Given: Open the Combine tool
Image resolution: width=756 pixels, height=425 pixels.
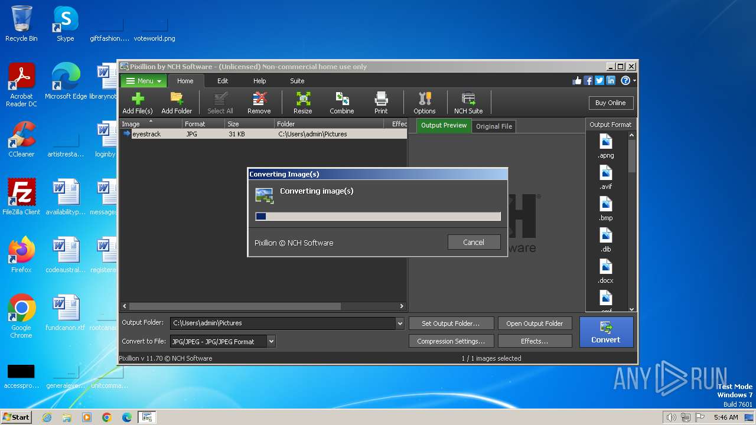Looking at the screenshot, I should pyautogui.click(x=342, y=103).
